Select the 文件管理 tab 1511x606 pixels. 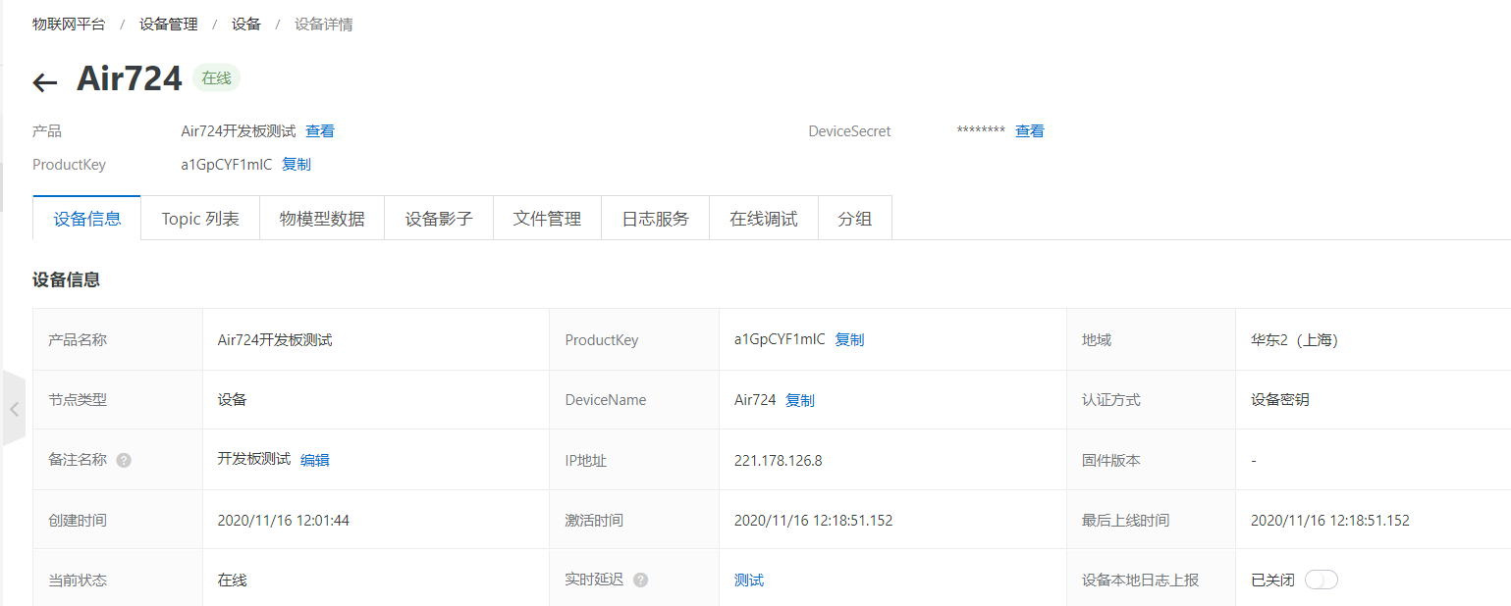547,219
